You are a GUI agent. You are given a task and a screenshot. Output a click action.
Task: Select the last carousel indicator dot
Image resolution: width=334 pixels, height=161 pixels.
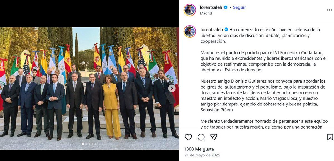96,144
